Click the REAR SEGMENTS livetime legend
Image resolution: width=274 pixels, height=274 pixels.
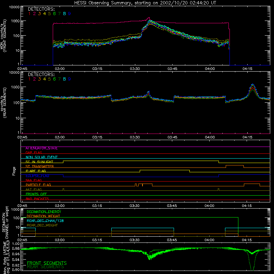coord(46,267)
